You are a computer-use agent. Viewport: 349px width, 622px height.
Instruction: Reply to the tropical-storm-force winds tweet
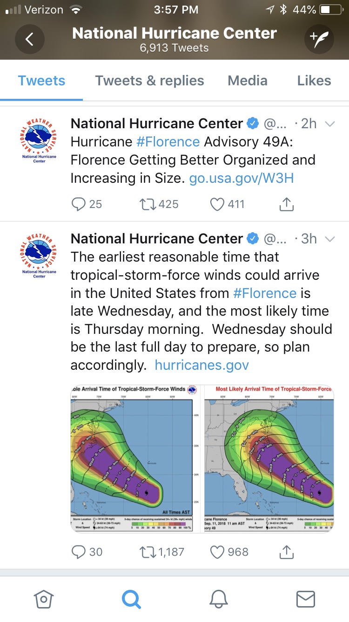tap(80, 552)
